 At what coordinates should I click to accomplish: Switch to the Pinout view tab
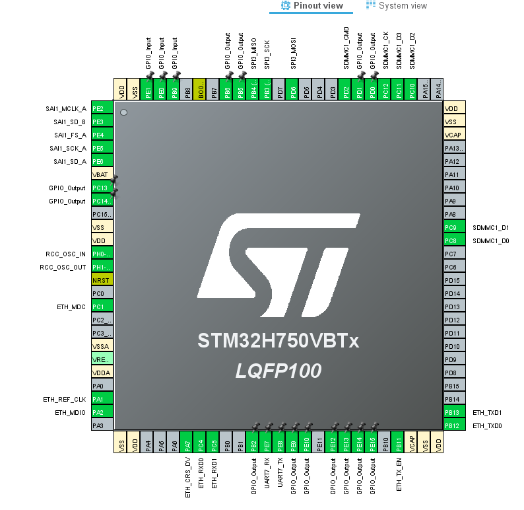(311, 6)
